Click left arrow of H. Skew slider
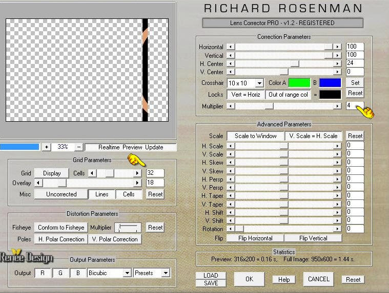Image resolution: width=389 pixels, height=293 pixels. (x=231, y=162)
